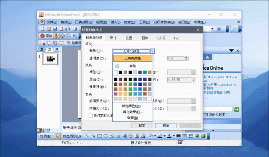This screenshot has height=157, width=269.
Task: Switch to the 图片 tab
Action: [145, 38]
